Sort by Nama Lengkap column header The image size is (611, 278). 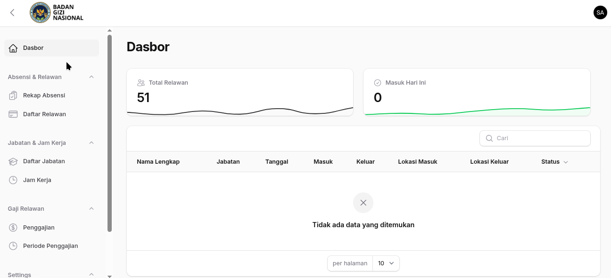point(158,162)
